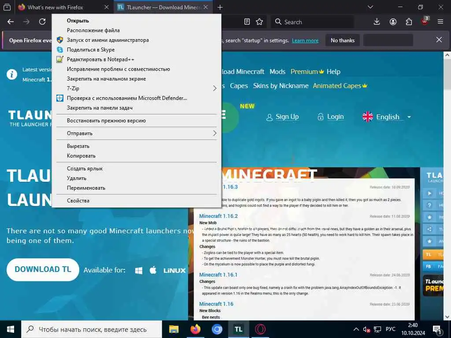The width and height of the screenshot is (451, 338).
Task: Click the Firefox Search field
Action: [312, 22]
